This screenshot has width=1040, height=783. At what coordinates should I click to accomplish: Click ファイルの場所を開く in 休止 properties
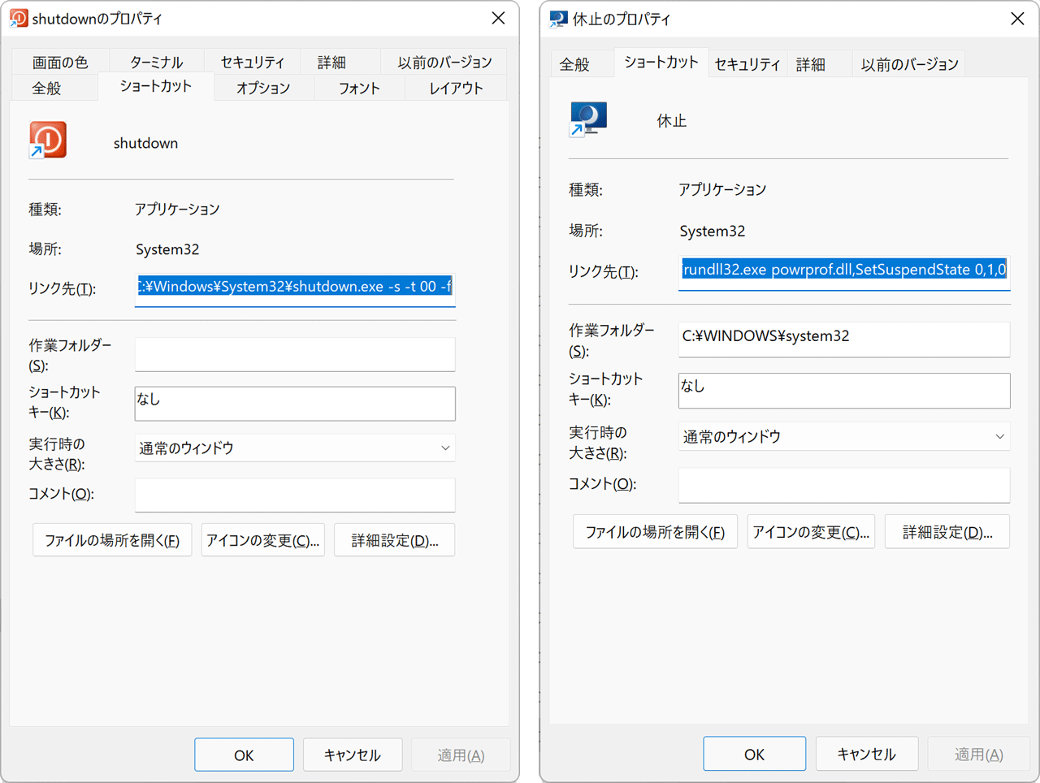[655, 532]
